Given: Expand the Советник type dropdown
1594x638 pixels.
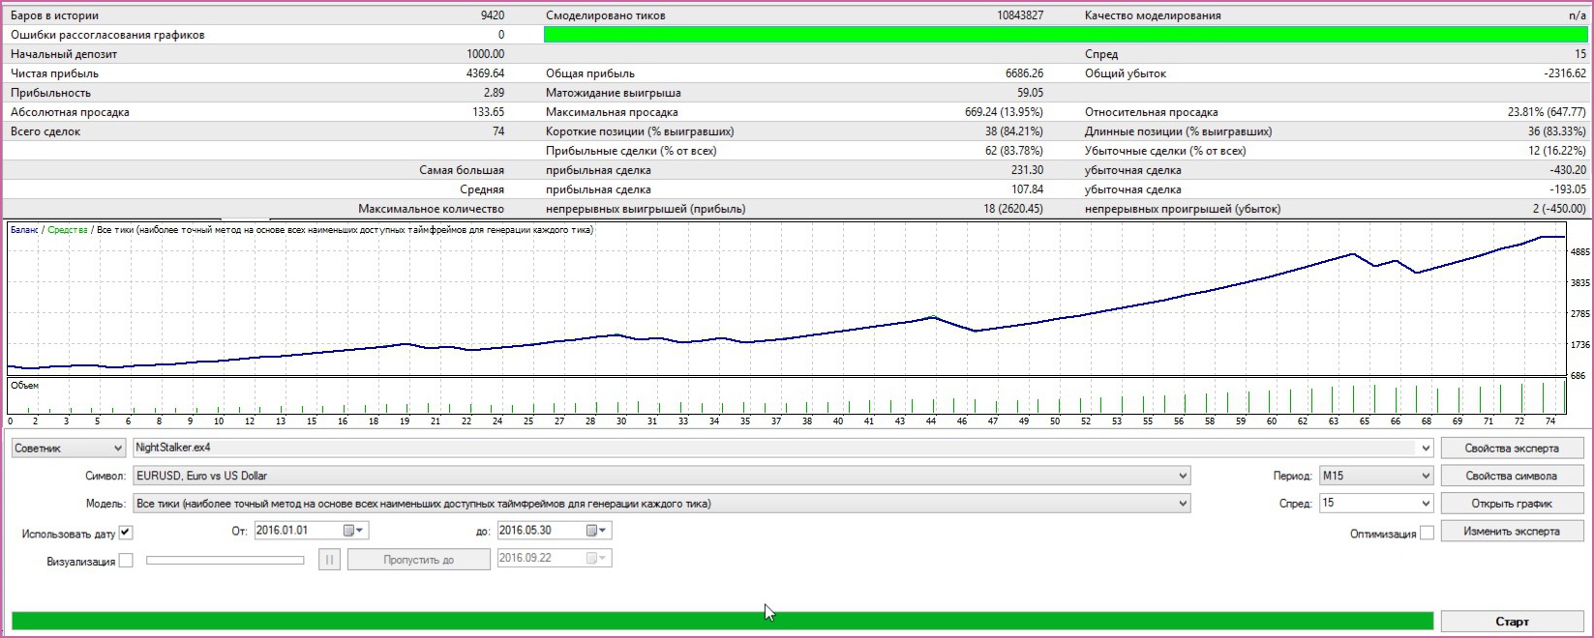Looking at the screenshot, I should [x=68, y=448].
